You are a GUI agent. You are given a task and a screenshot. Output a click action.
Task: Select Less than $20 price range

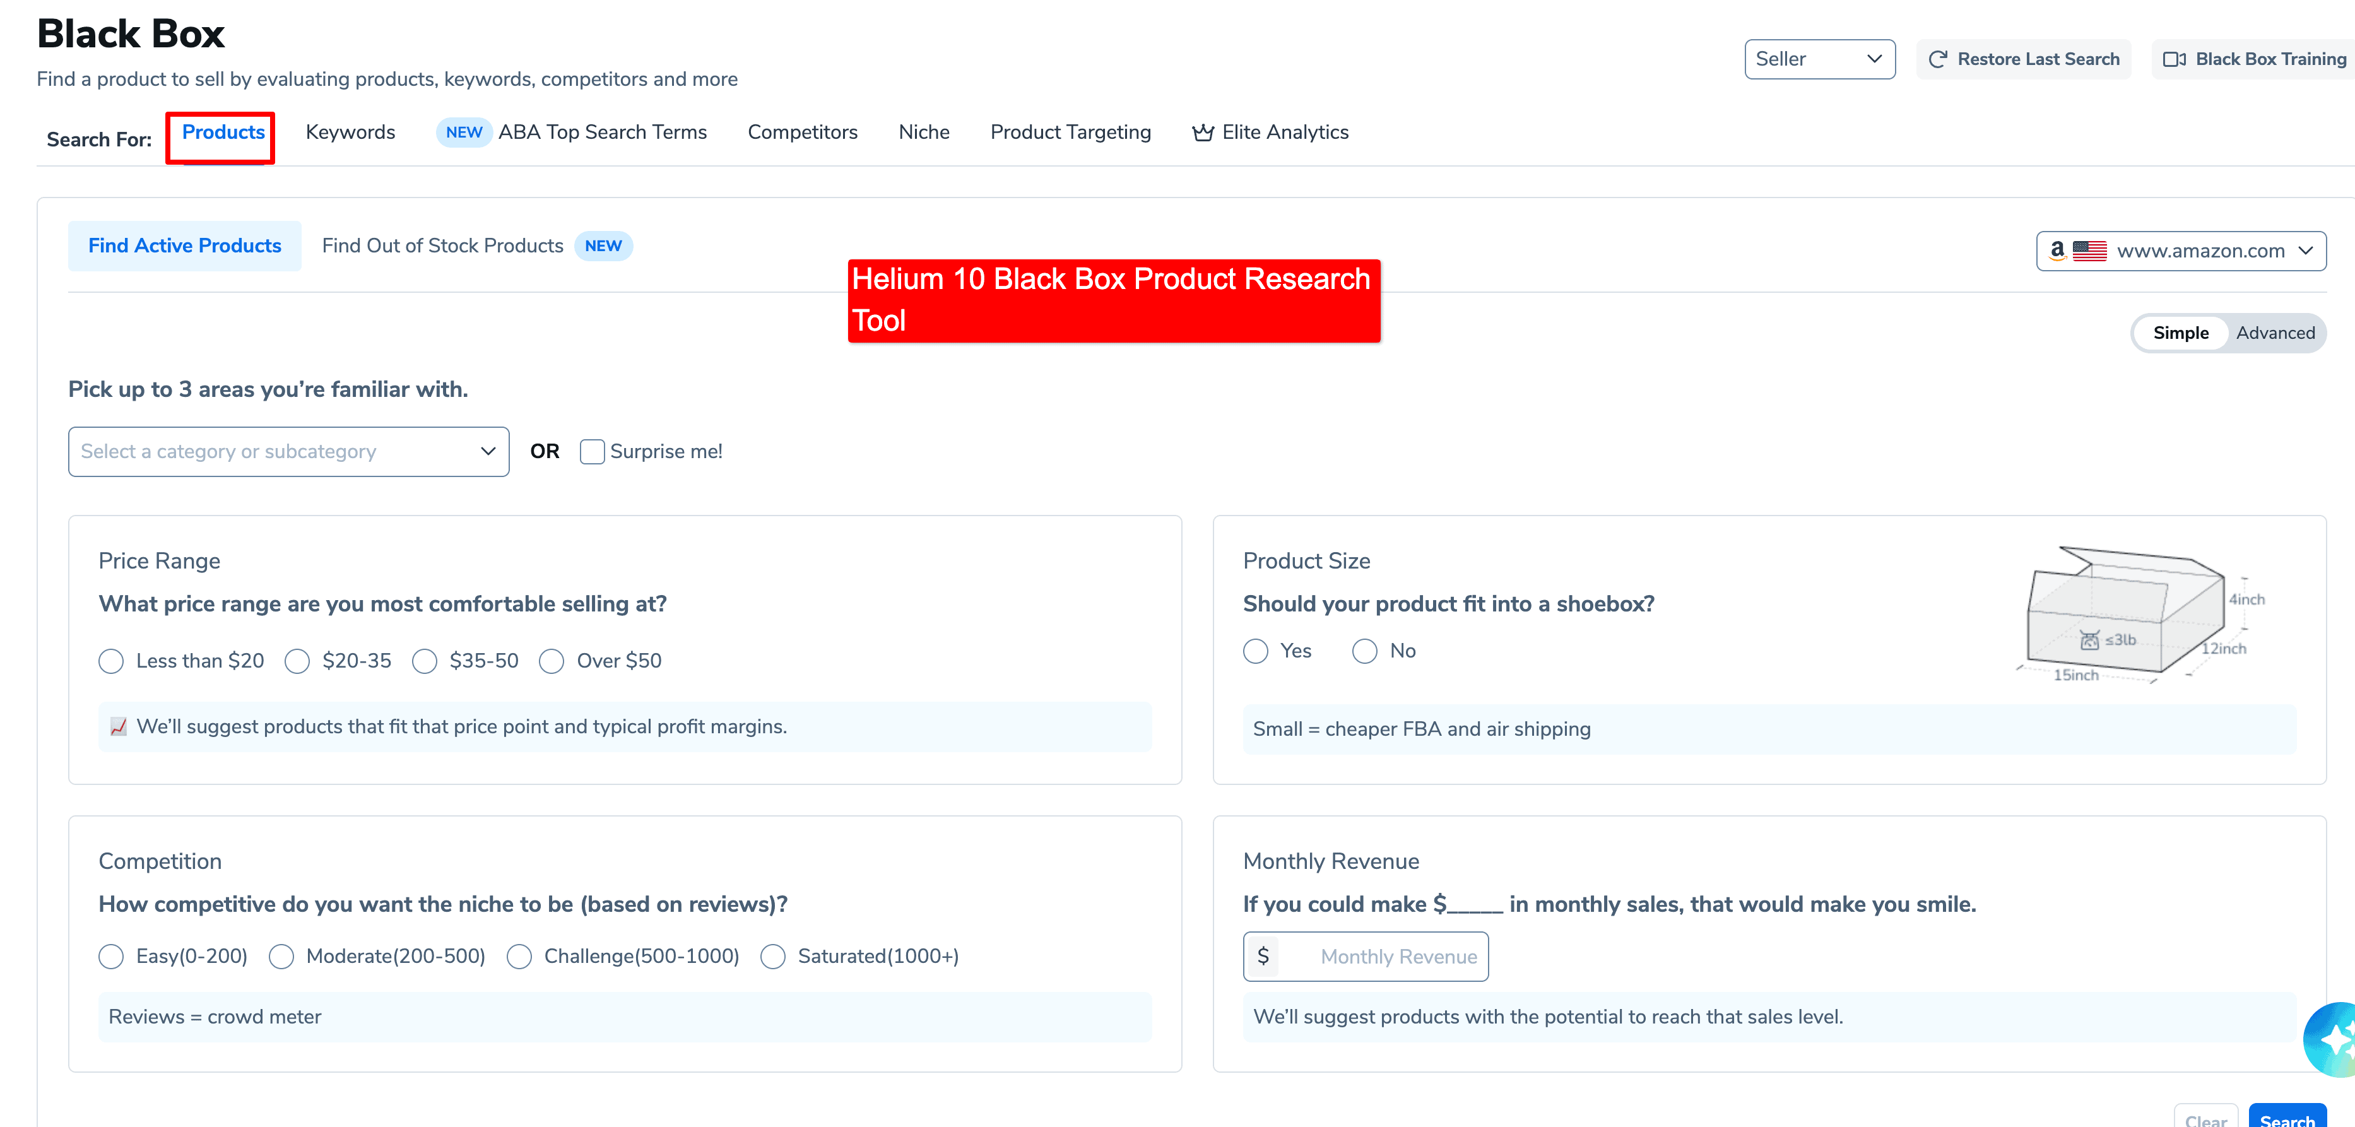[110, 661]
